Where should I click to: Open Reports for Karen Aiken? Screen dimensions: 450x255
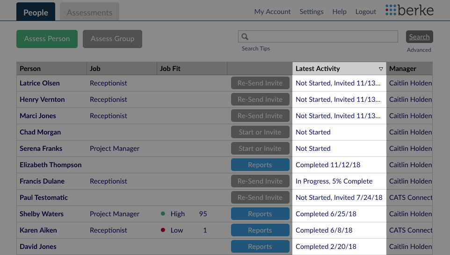pyautogui.click(x=260, y=230)
